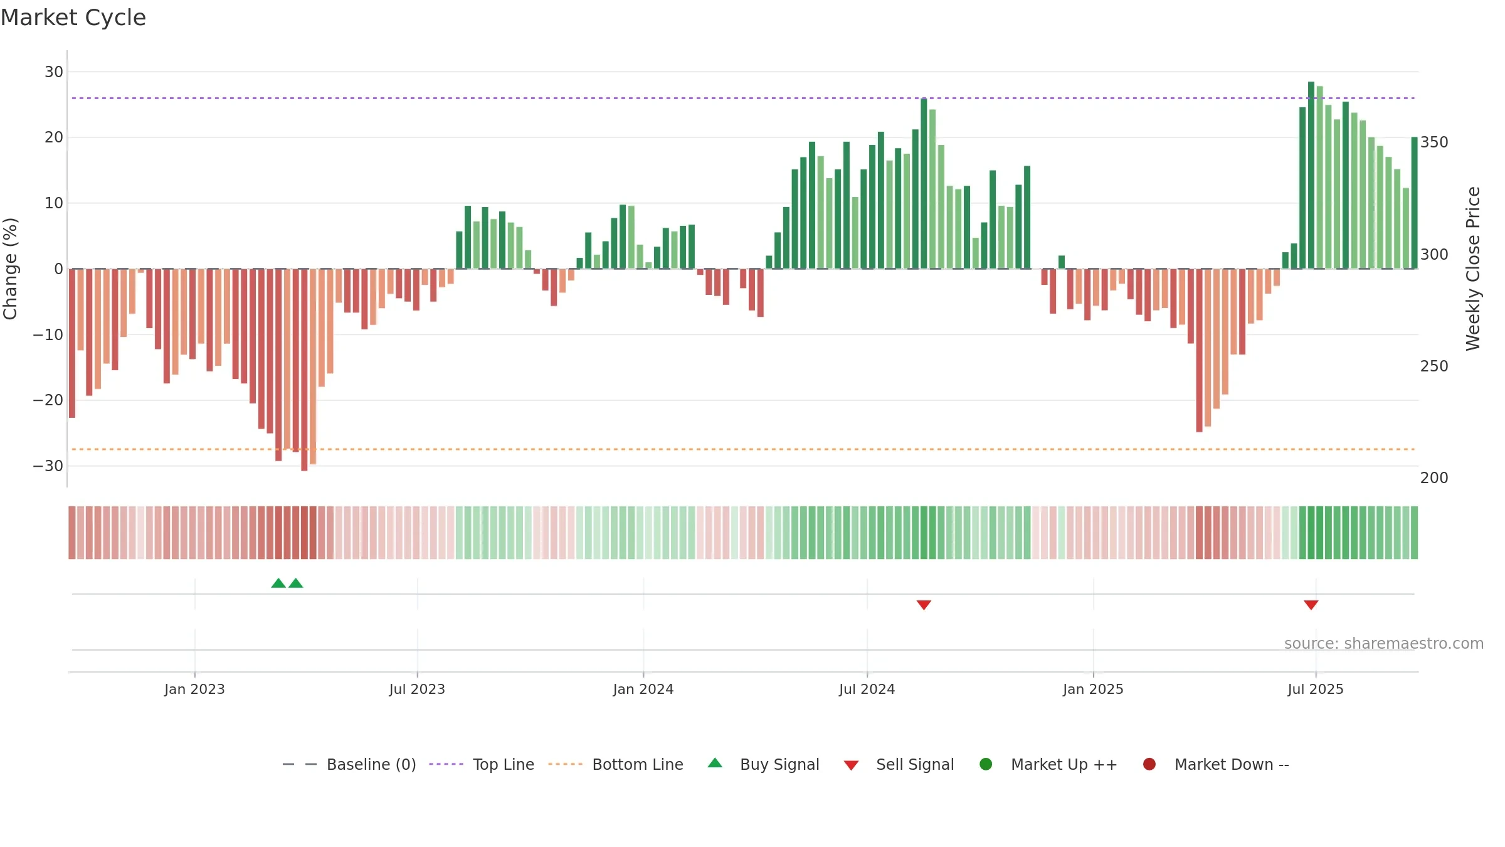Click the first buy signal triangle in early 2023
This screenshot has width=1505, height=847.
pos(278,583)
